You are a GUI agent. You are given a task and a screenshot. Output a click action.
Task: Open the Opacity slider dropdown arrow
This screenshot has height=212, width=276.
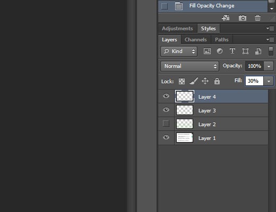269,66
